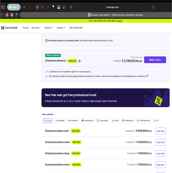
Task: Go back with the left arrow
Action: click(24, 7)
